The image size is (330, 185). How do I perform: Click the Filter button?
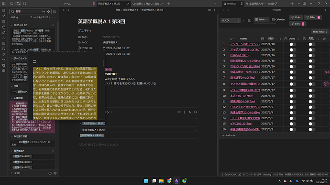[313, 17]
